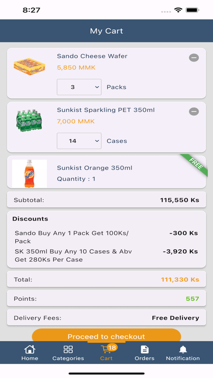Tap the Sando Cheese Wafer product image
This screenshot has height=378, width=213.
(29, 67)
